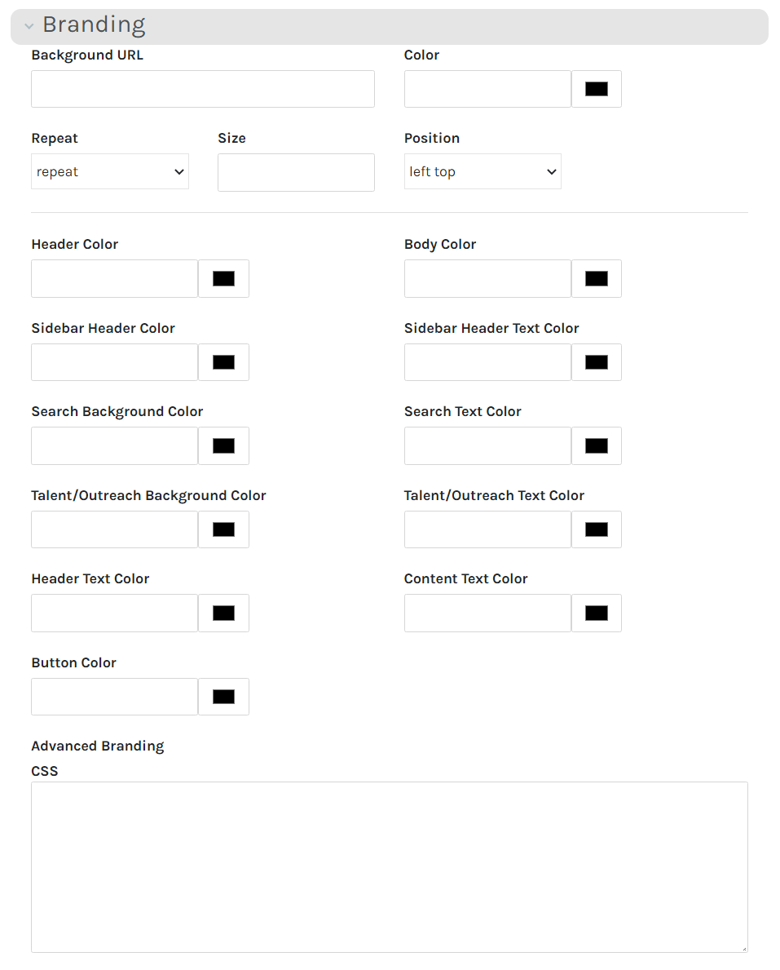Pick the Sidebar Header Text Color swatch
The height and width of the screenshot is (970, 780).
[597, 362]
